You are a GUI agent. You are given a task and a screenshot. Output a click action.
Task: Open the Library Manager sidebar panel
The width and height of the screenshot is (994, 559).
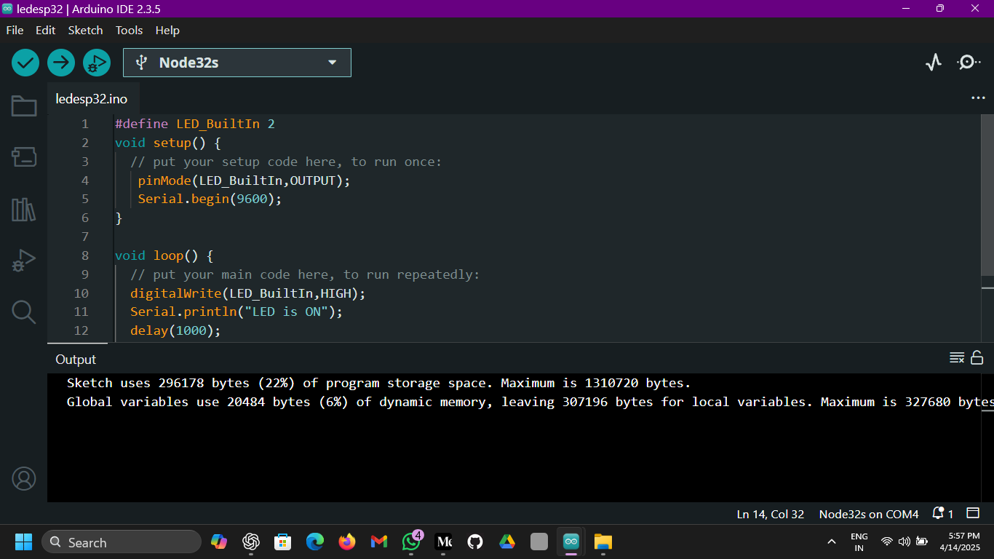[23, 210]
